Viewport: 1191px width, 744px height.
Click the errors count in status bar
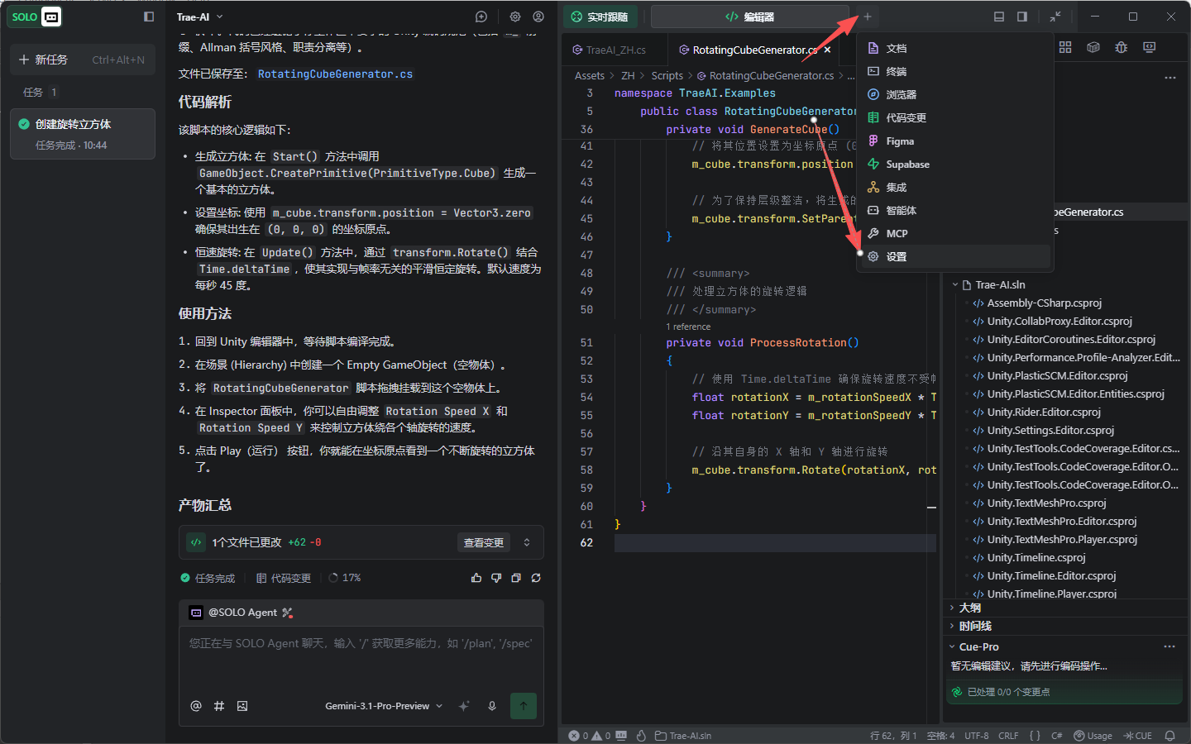tap(578, 736)
